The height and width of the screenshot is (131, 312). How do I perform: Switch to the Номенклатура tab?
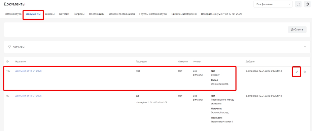click(12, 14)
